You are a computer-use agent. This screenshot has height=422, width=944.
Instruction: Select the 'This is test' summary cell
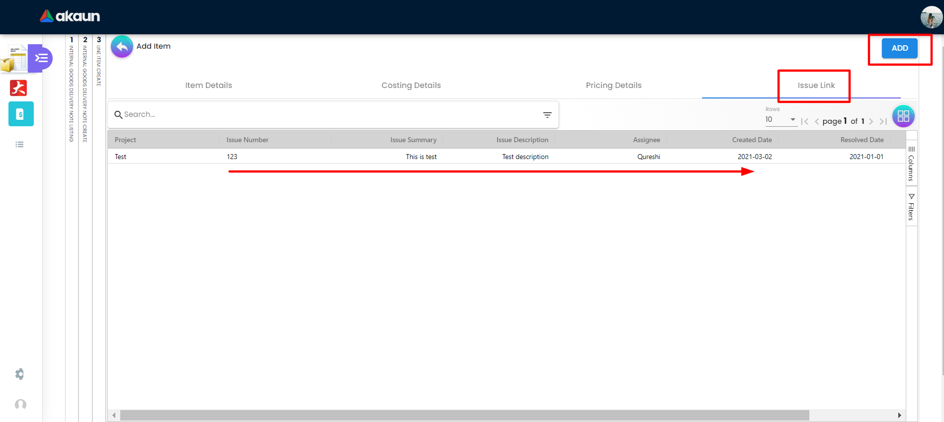[421, 157]
